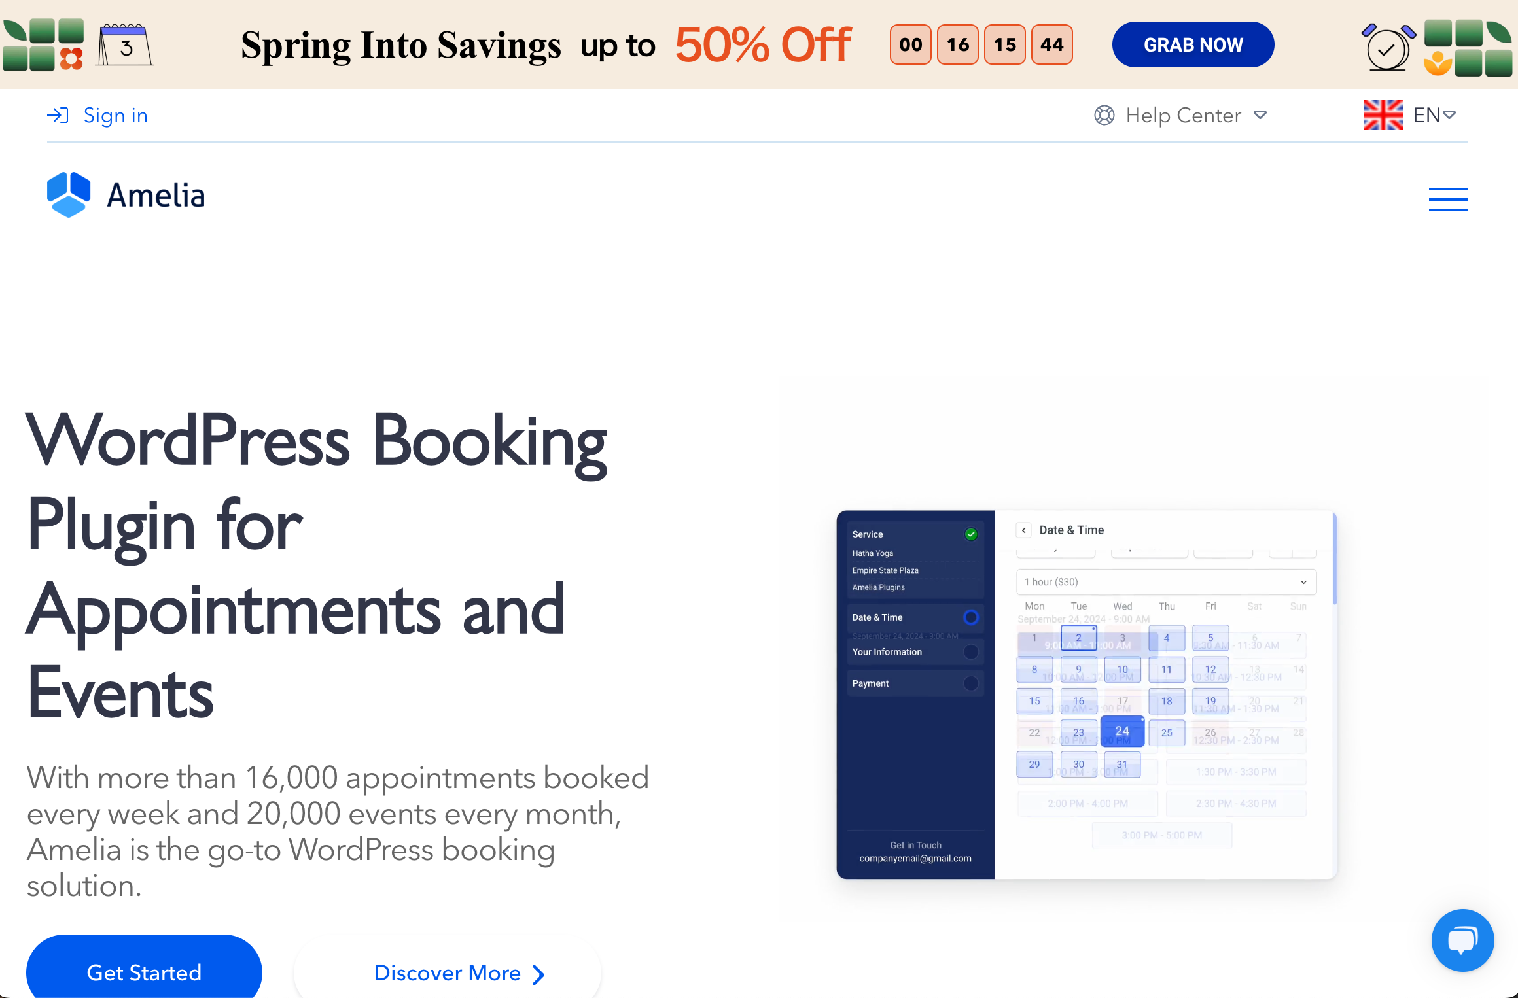Click the Sign in link
1518x998 pixels.
pyautogui.click(x=116, y=116)
